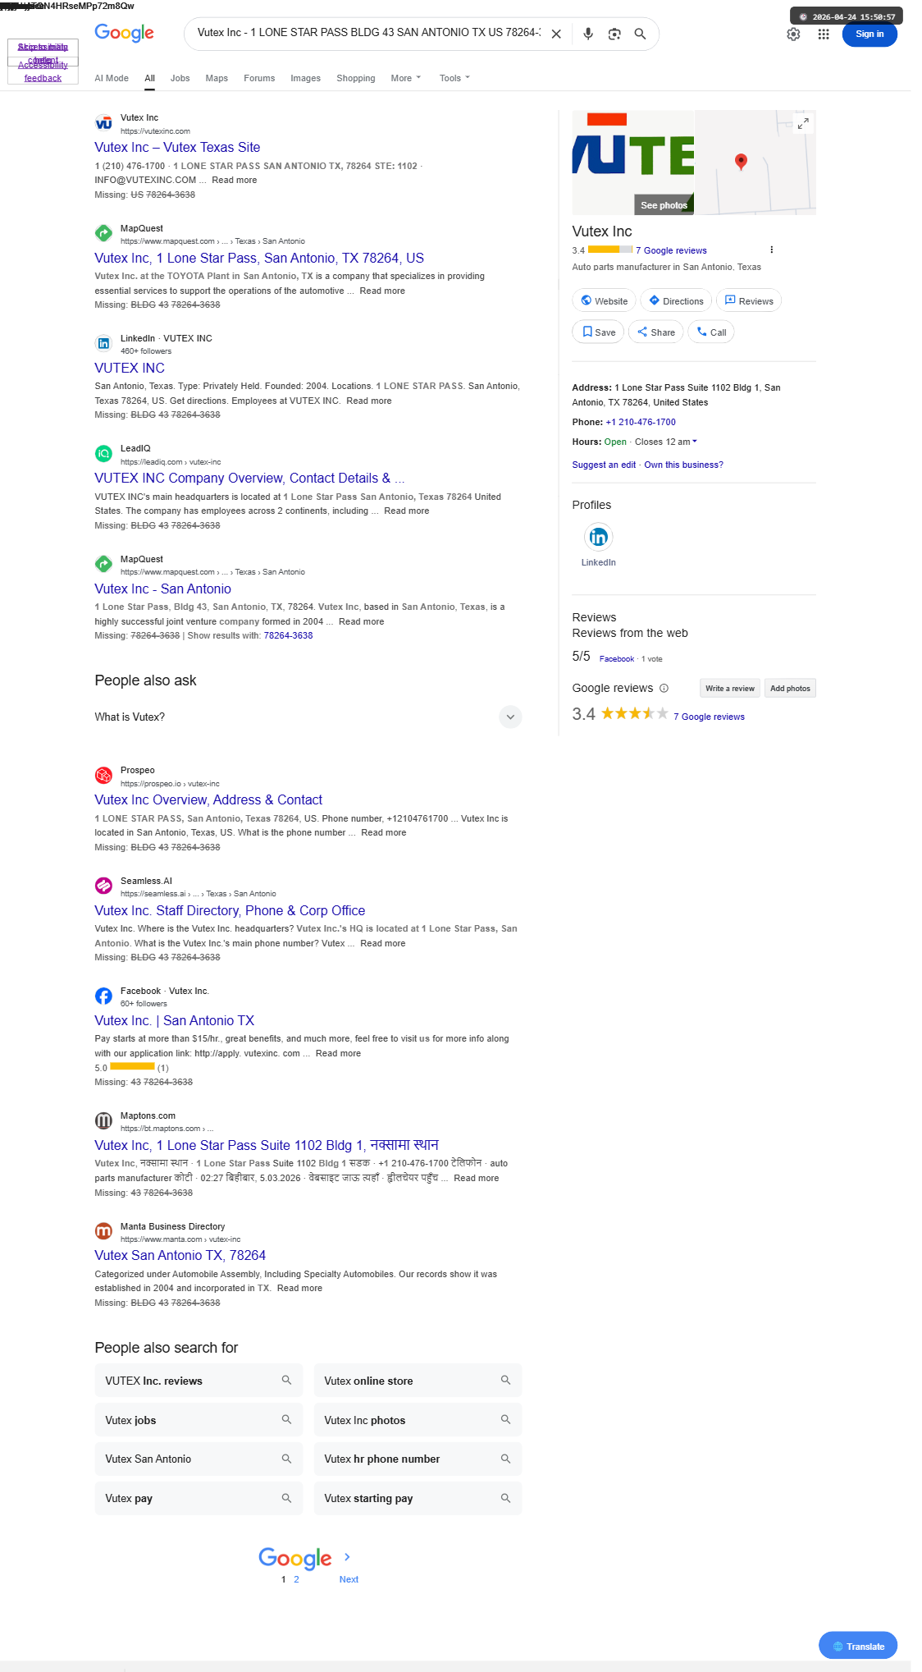
Task: Click the Directions button
Action: 677,301
